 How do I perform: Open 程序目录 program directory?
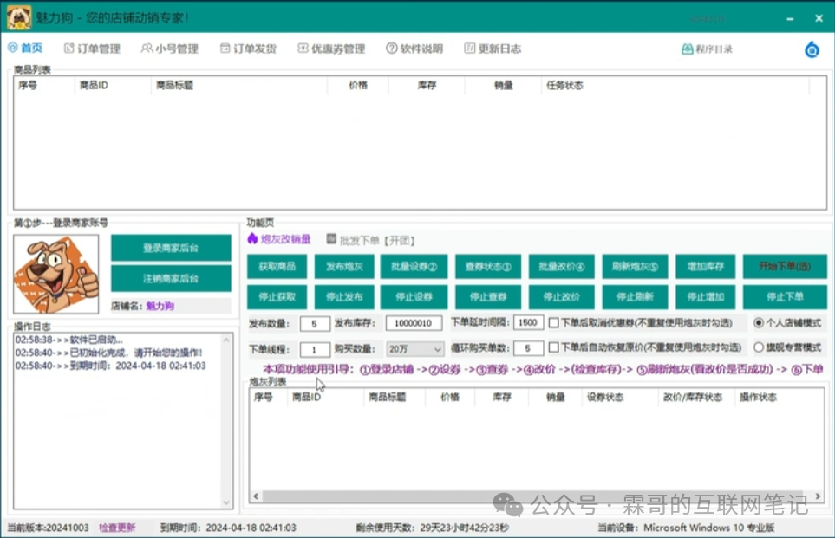pyautogui.click(x=707, y=49)
